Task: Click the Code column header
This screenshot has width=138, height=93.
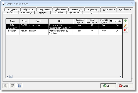Action: click(x=24, y=21)
